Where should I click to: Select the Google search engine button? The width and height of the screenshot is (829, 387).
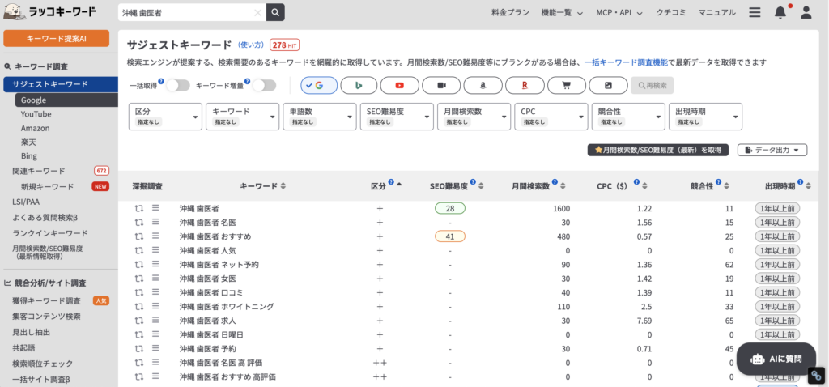coord(319,85)
